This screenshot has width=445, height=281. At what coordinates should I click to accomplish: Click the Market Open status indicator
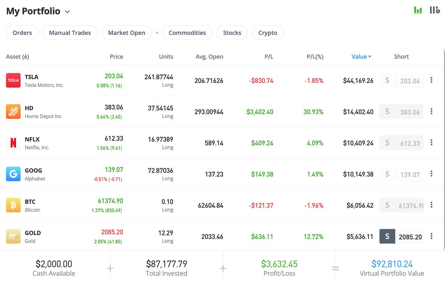click(x=126, y=33)
